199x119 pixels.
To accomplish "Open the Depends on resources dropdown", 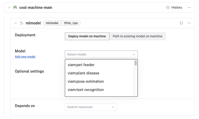I will point(91,107).
